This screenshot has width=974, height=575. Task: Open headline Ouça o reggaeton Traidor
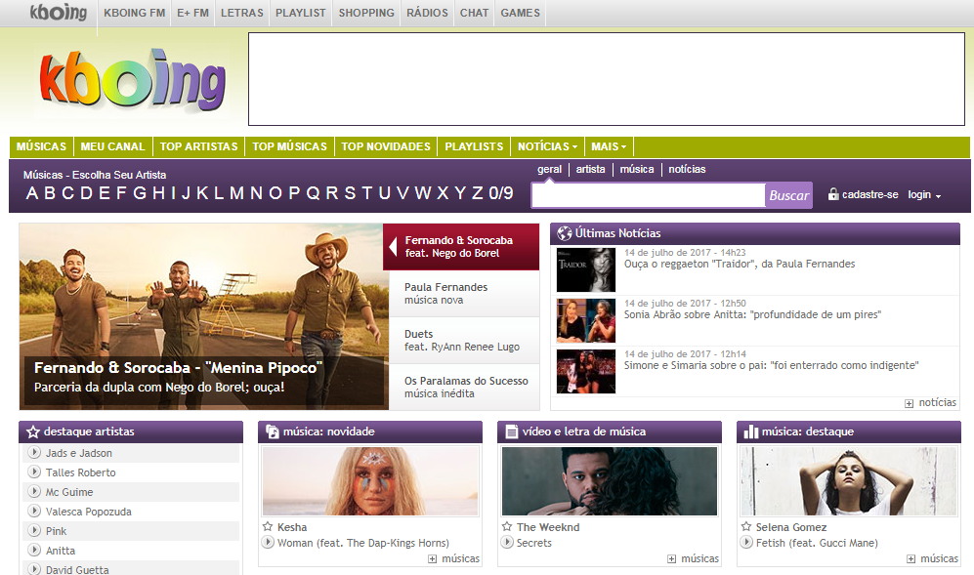(x=740, y=264)
